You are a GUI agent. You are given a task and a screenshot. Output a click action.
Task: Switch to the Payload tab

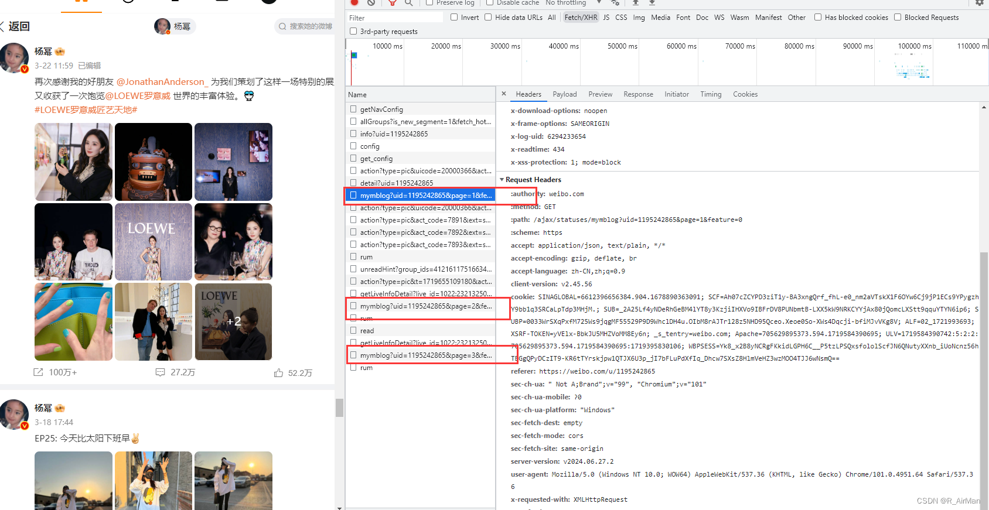(565, 94)
